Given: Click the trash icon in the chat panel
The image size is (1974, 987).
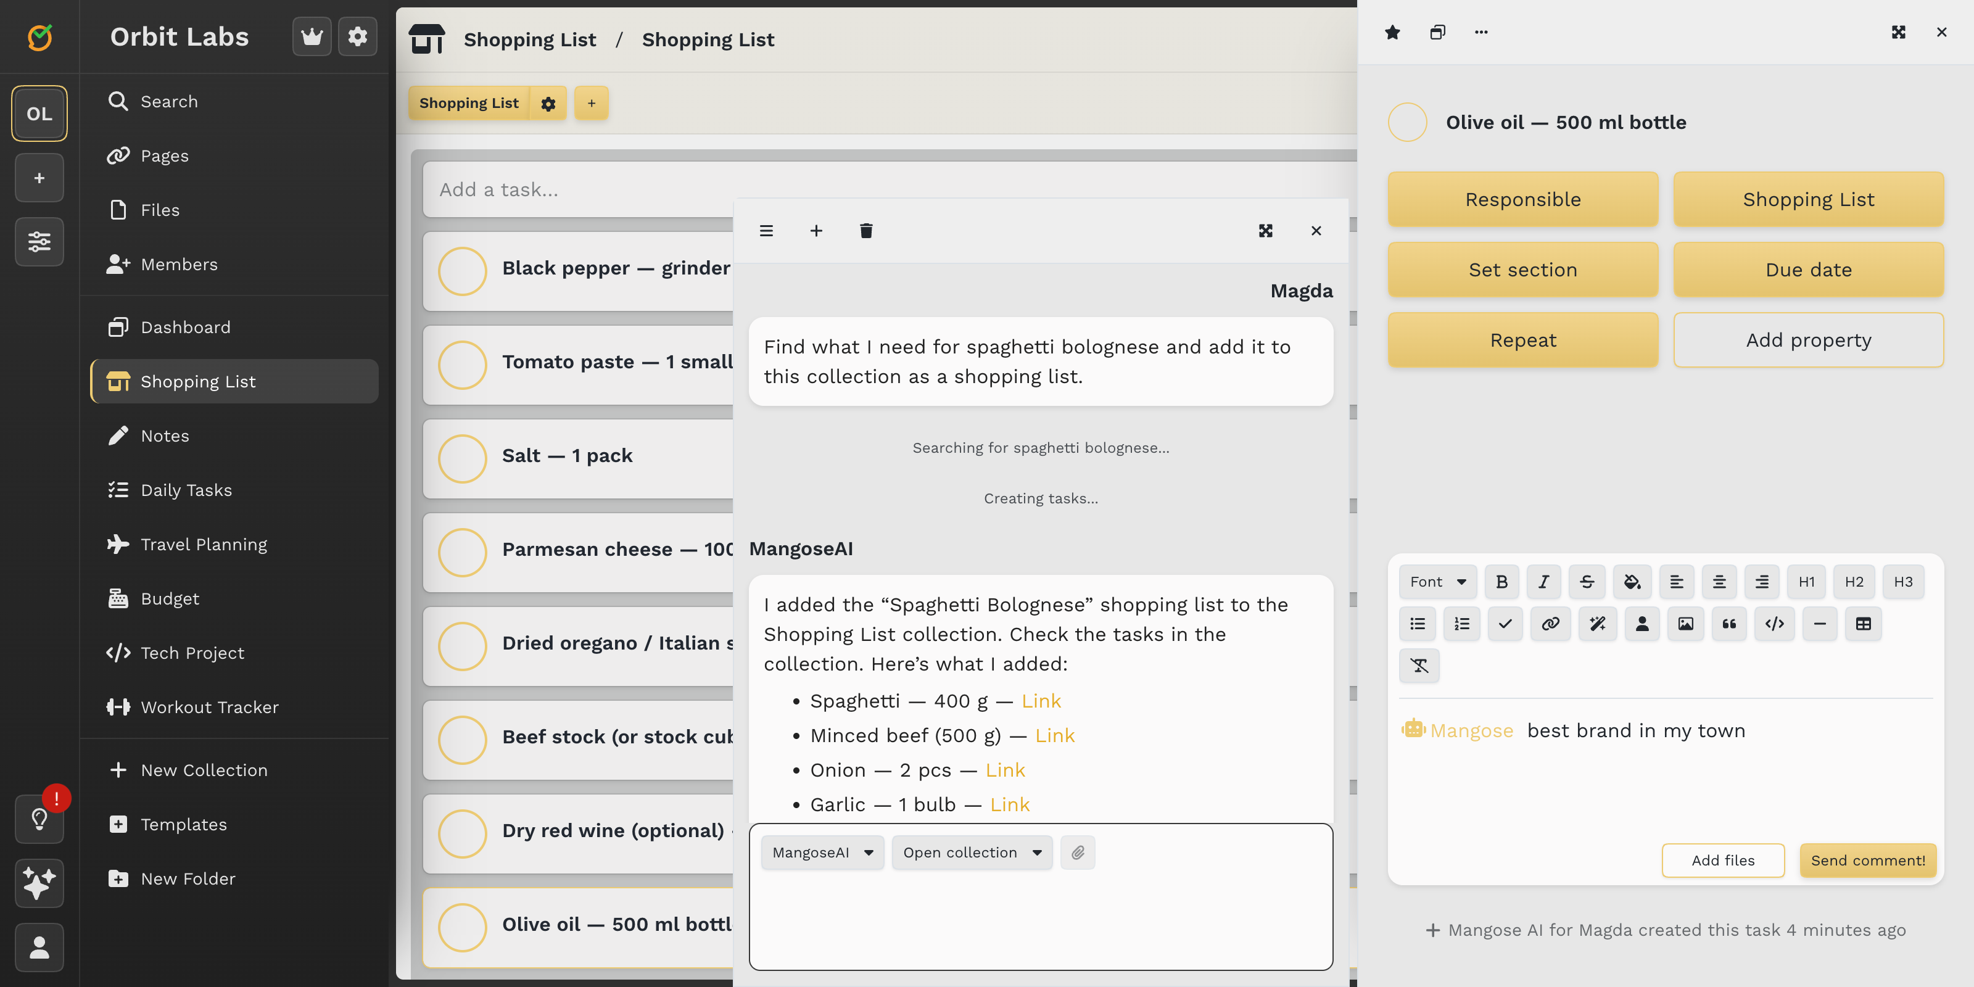Looking at the screenshot, I should point(866,231).
